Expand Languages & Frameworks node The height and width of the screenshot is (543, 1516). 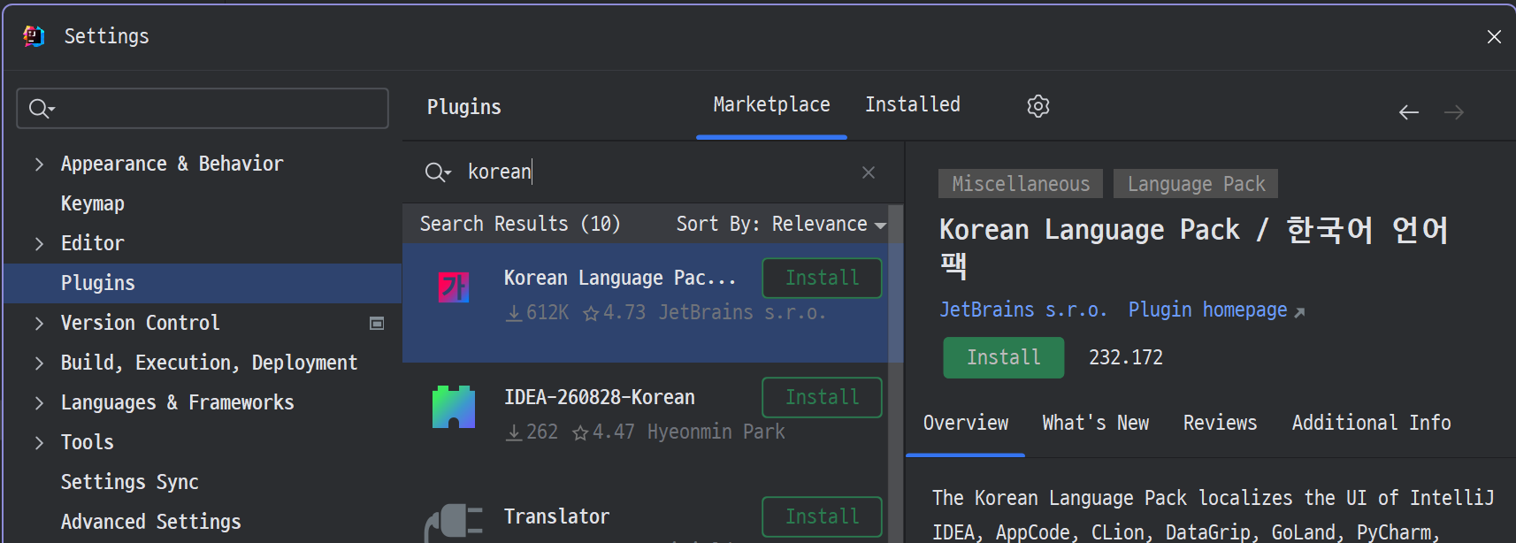(x=39, y=403)
